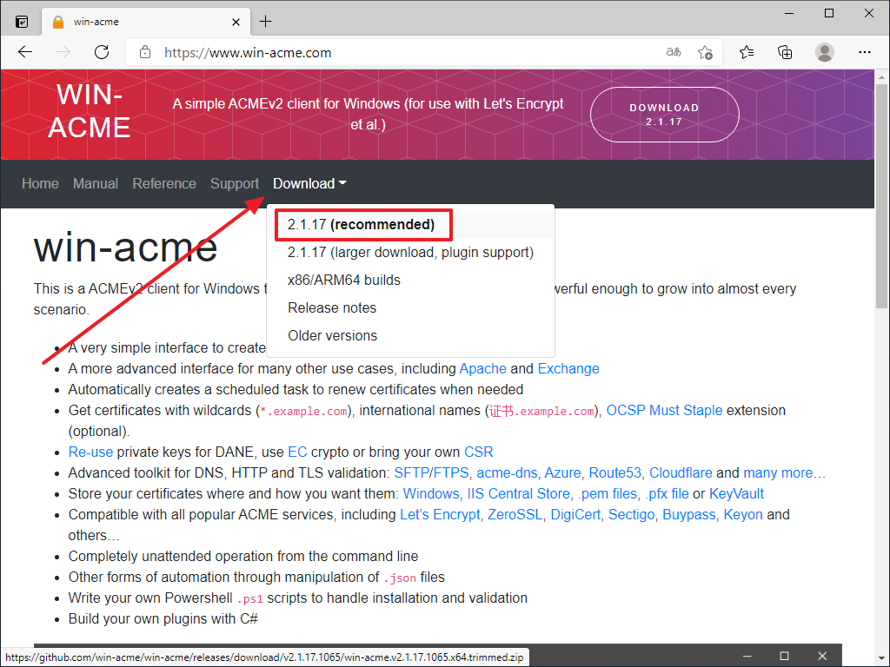Viewport: 890px width, 667px height.
Task: Click the .ps1 code text
Action: tap(249, 599)
